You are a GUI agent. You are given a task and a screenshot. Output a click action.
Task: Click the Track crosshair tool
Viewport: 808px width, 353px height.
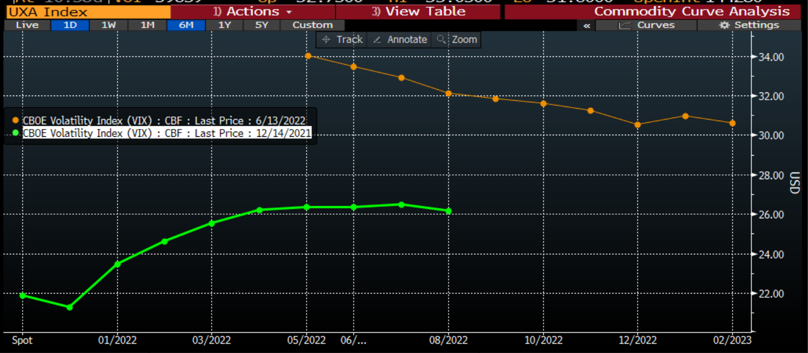point(342,40)
